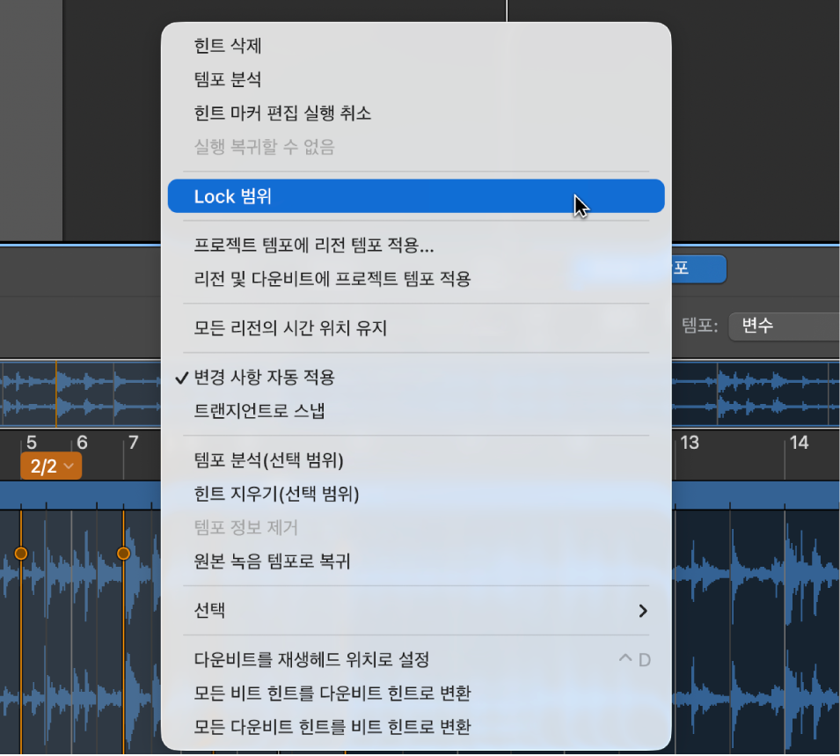Click '모든 리전의 시간 위치 유지'
840x756 pixels.
point(416,328)
